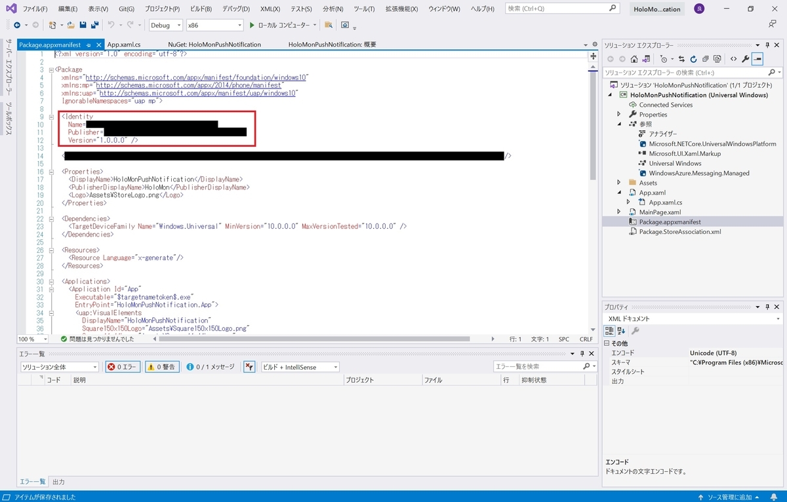
Task: Click the search magnifier in Solution Explorer
Action: pos(771,73)
